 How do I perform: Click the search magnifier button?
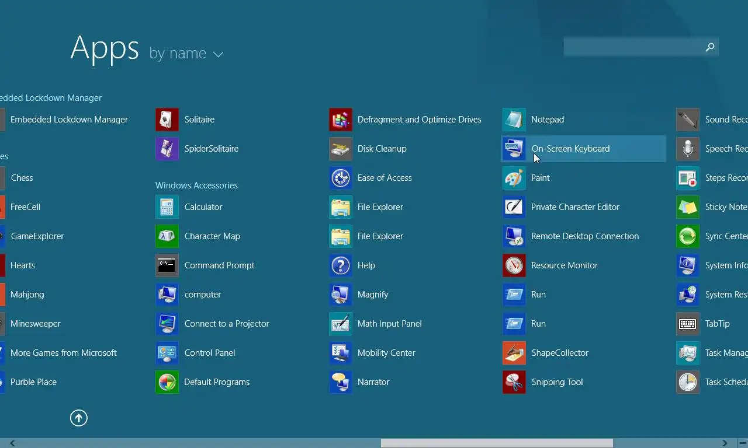710,47
